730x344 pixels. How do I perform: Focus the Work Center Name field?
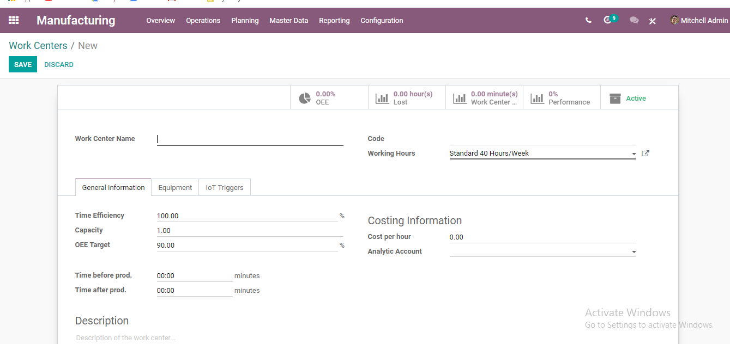(250, 139)
